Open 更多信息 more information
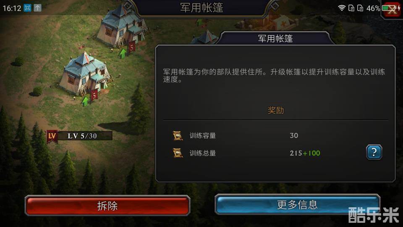Screen dimensions: 403x227 (297, 205)
